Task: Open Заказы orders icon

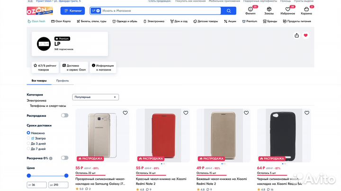Action: 269,10
